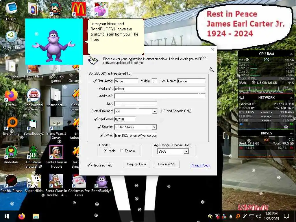
Task: Open Papers, Please desktop shortcut
Action: point(11,184)
